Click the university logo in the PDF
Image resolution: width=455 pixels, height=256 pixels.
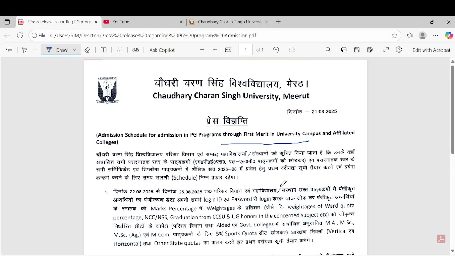[x=107, y=90]
